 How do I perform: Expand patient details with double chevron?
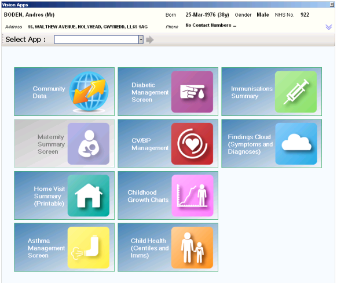pyautogui.click(x=329, y=27)
